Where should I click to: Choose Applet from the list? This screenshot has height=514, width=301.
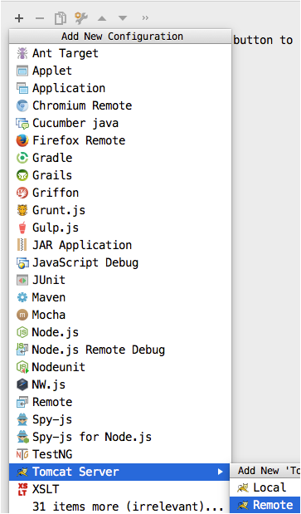coord(120,71)
